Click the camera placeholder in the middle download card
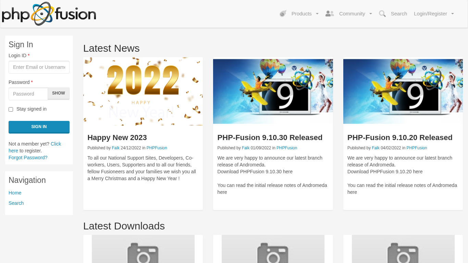The width and height of the screenshot is (468, 263). coord(273,249)
